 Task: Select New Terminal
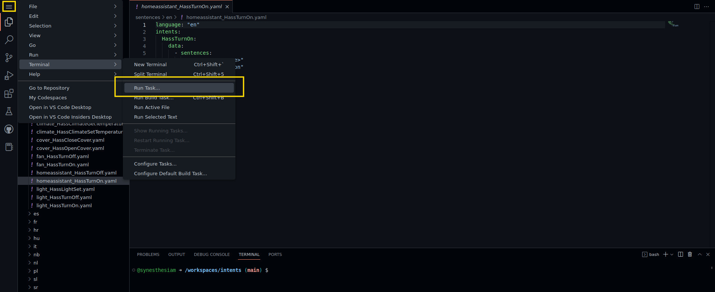179,64
